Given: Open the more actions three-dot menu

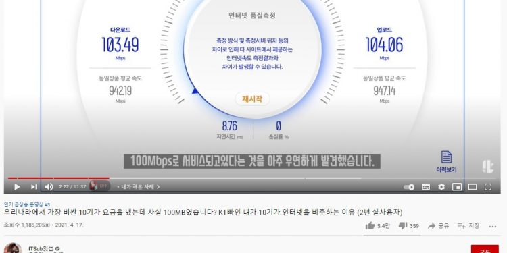Looking at the screenshot, I should 492,227.
